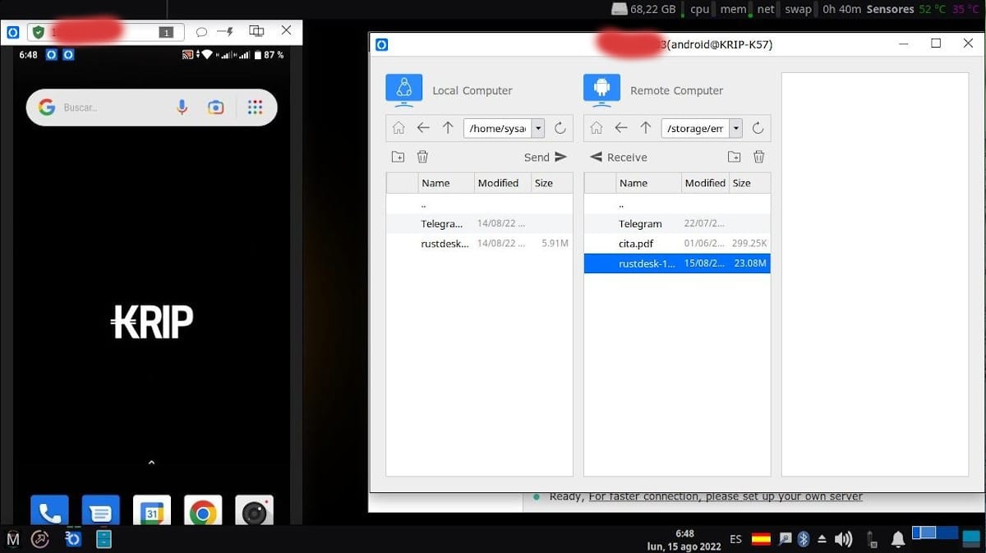
Task: Select remote parent directory '..' row
Action: pyautogui.click(x=677, y=203)
